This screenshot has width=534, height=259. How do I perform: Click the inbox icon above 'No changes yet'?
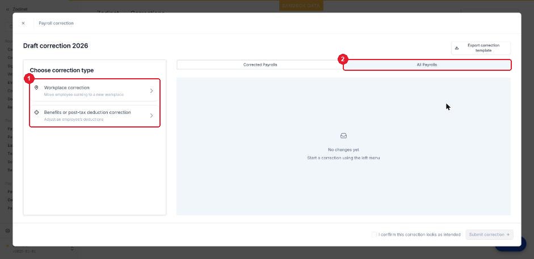pos(343,135)
